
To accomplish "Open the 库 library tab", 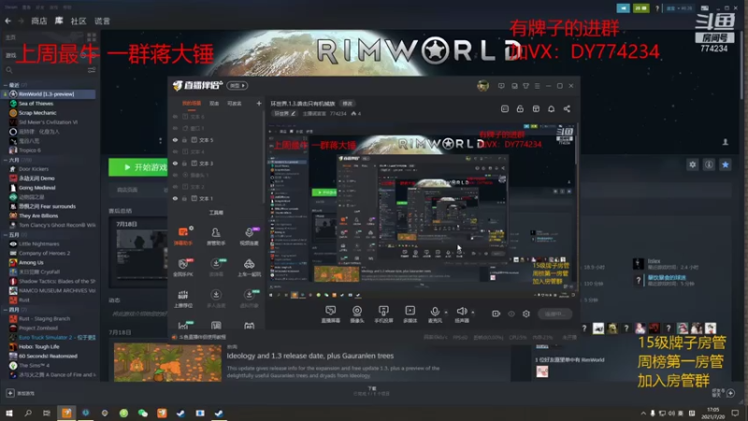I will click(x=59, y=21).
